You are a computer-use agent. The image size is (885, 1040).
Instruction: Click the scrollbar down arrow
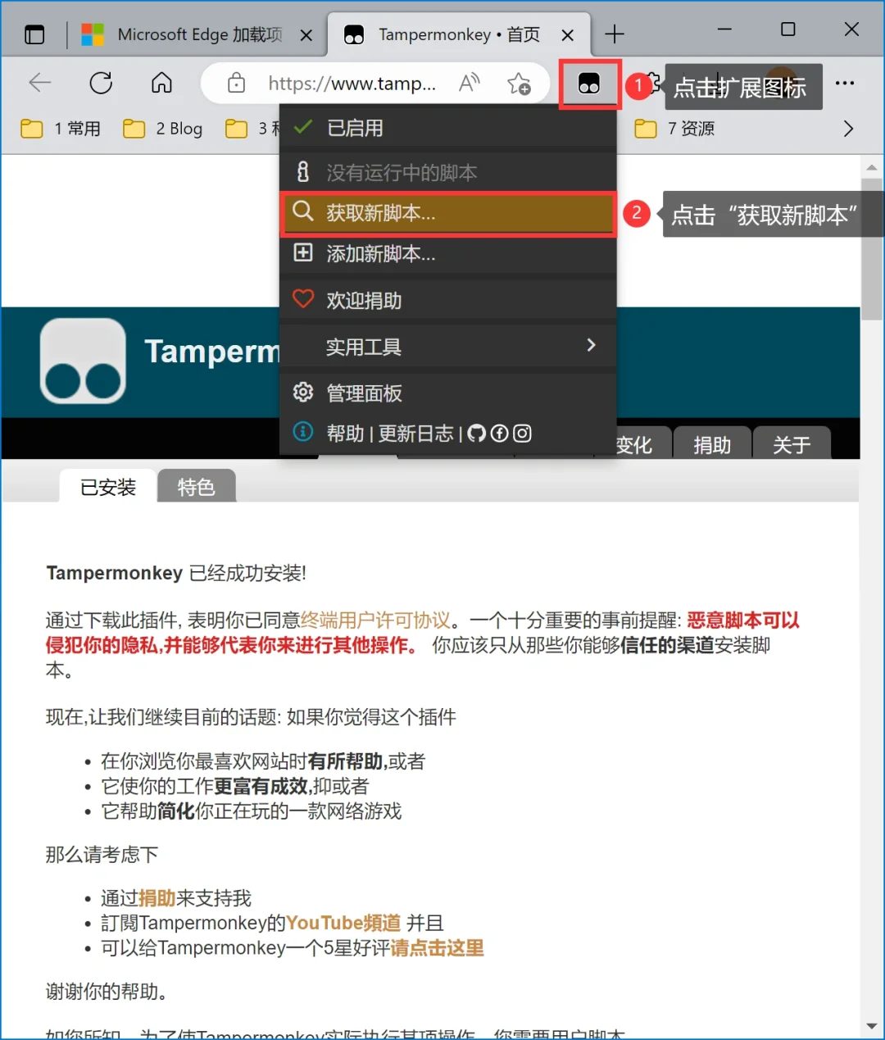coord(871,1025)
